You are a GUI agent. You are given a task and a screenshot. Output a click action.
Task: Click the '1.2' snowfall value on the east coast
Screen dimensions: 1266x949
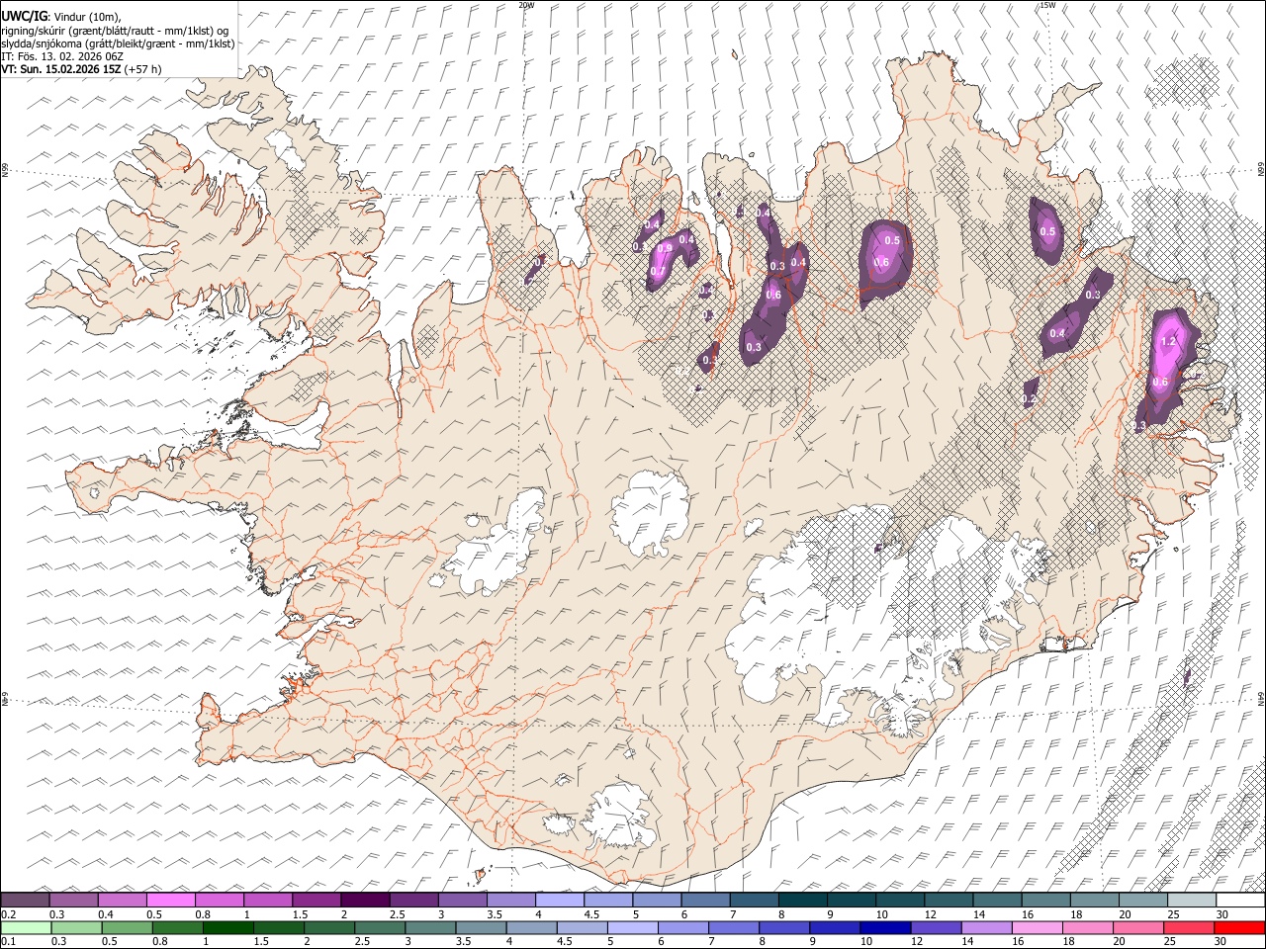pyautogui.click(x=1168, y=341)
